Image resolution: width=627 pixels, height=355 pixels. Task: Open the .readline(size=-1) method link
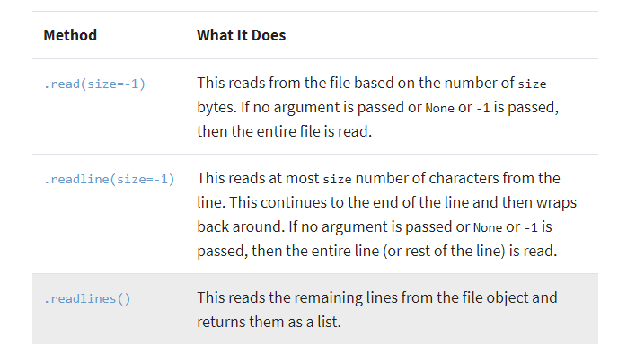point(110,180)
